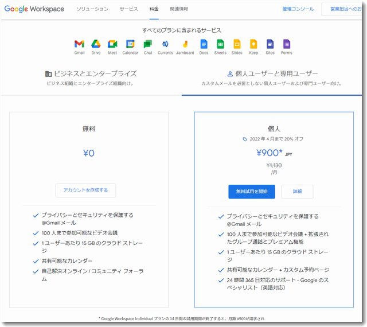The image size is (367, 327).
Task: Click the 営業担当へのお問い合わせ button
Action: tap(342, 9)
